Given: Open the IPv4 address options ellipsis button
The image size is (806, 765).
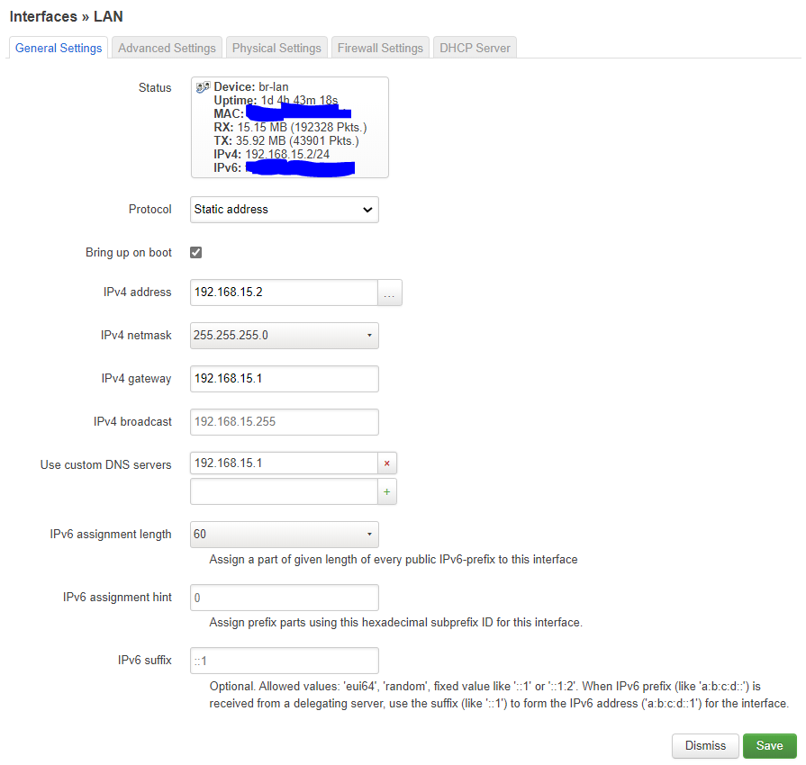Looking at the screenshot, I should 389,293.
